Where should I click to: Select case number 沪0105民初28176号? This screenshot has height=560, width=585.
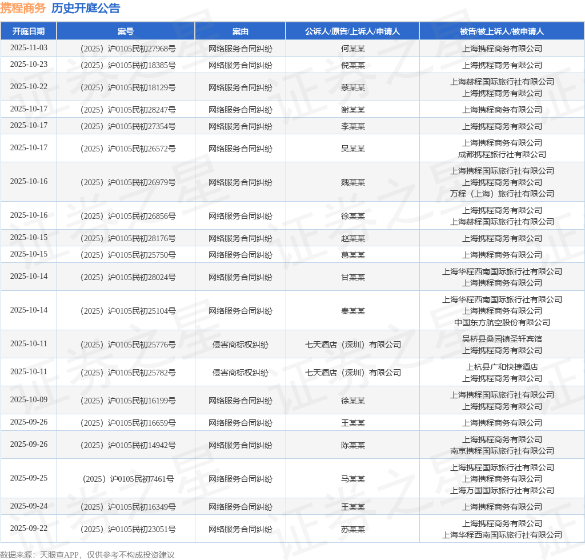128,238
